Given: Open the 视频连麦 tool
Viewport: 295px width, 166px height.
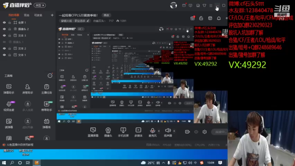Looking at the screenshot, I should [x=9, y=106].
